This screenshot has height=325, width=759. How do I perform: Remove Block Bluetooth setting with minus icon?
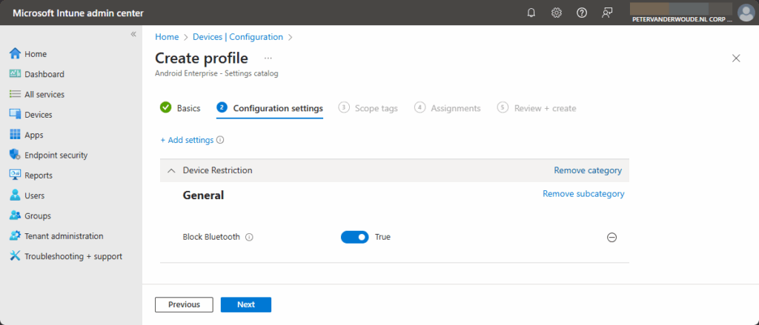[611, 238]
